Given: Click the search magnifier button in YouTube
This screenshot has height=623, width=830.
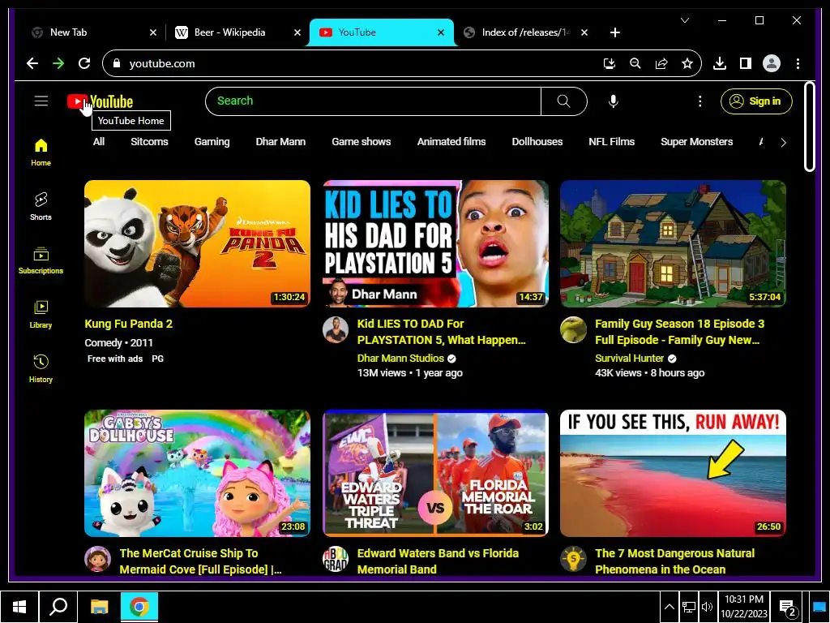Looking at the screenshot, I should [x=564, y=101].
